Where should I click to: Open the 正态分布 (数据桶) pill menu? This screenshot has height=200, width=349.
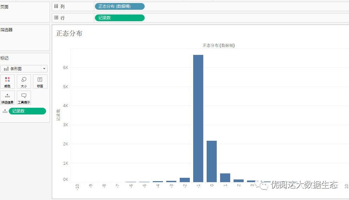[141, 6]
